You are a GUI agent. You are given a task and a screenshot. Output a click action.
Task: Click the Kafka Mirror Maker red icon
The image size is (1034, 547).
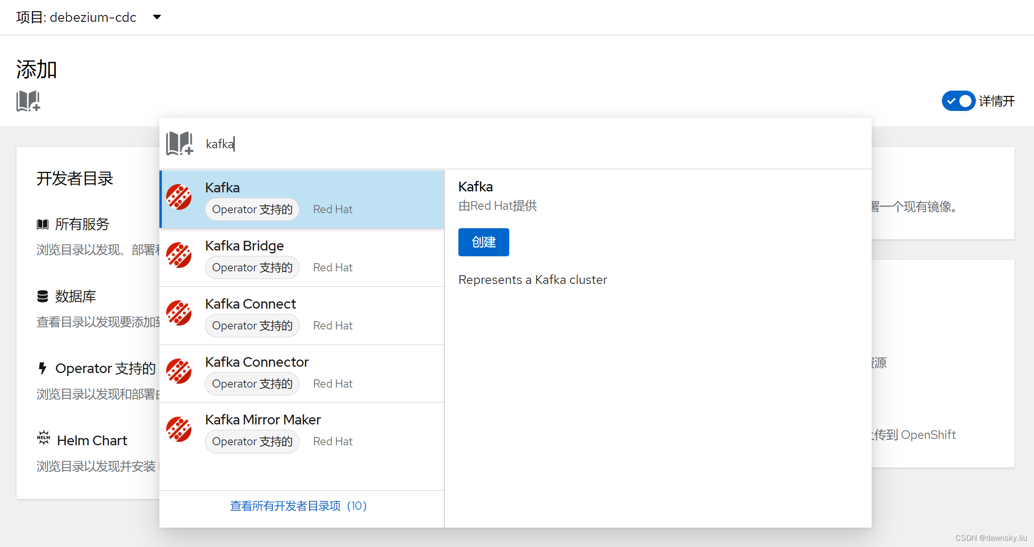click(x=179, y=429)
